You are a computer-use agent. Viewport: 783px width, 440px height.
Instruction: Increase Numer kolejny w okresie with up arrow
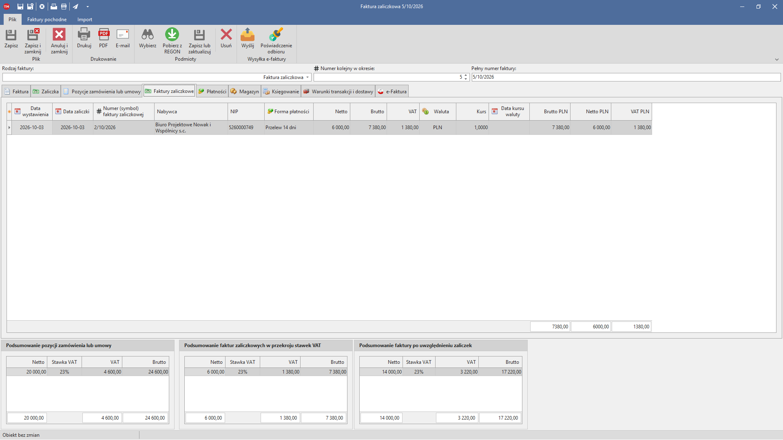[x=466, y=75]
